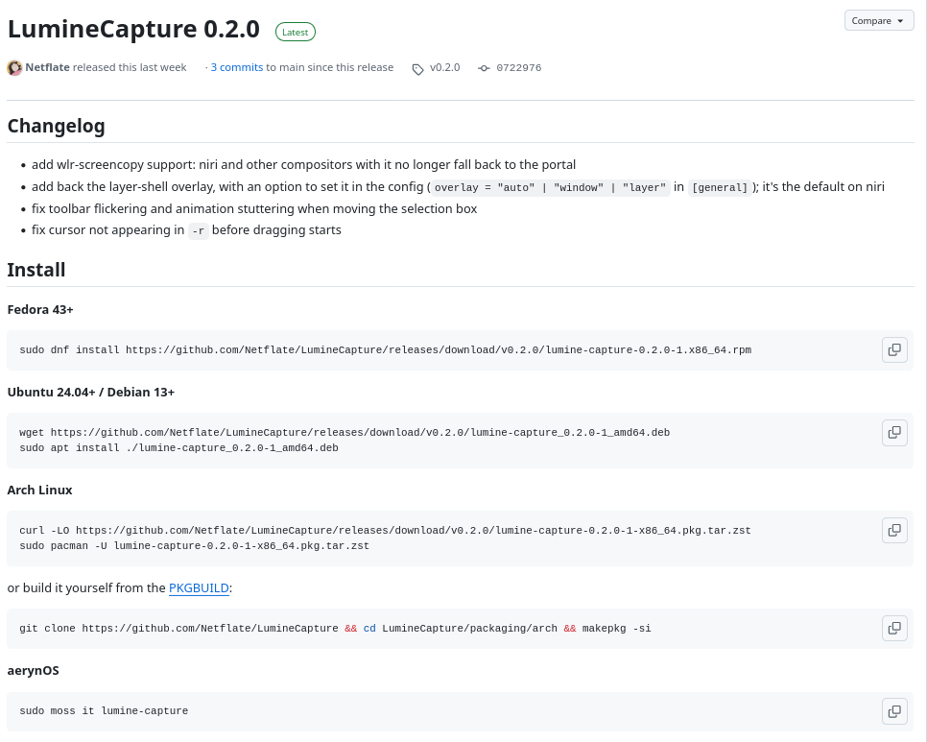
Task: Click the wlr-screencopy support changelog entry
Action: (303, 164)
